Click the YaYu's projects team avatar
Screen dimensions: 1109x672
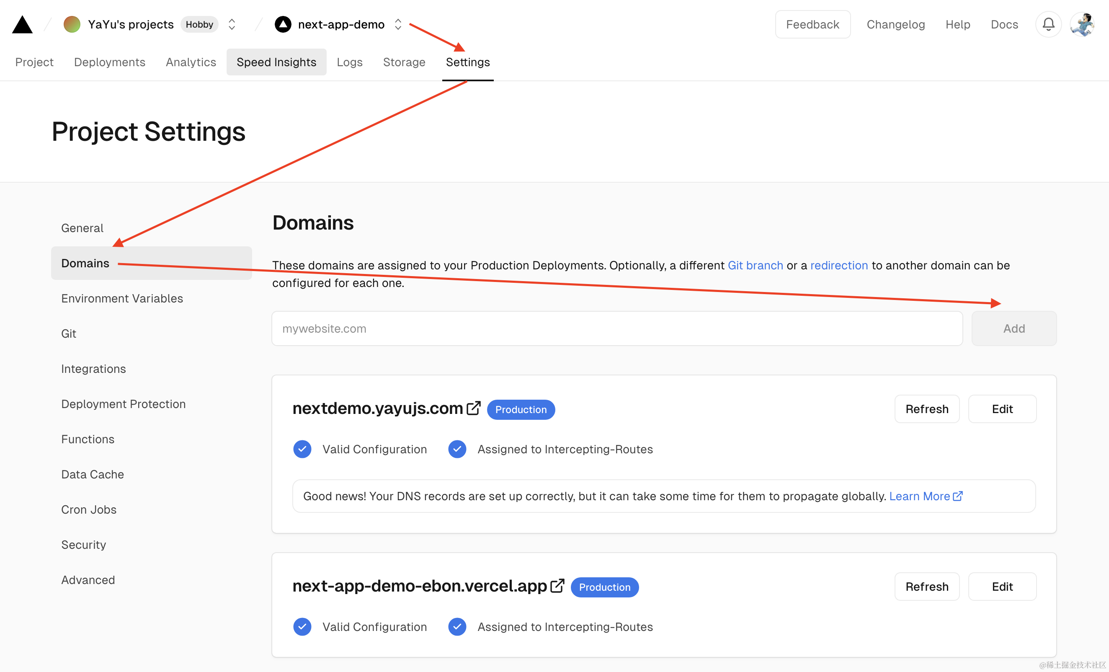point(72,24)
